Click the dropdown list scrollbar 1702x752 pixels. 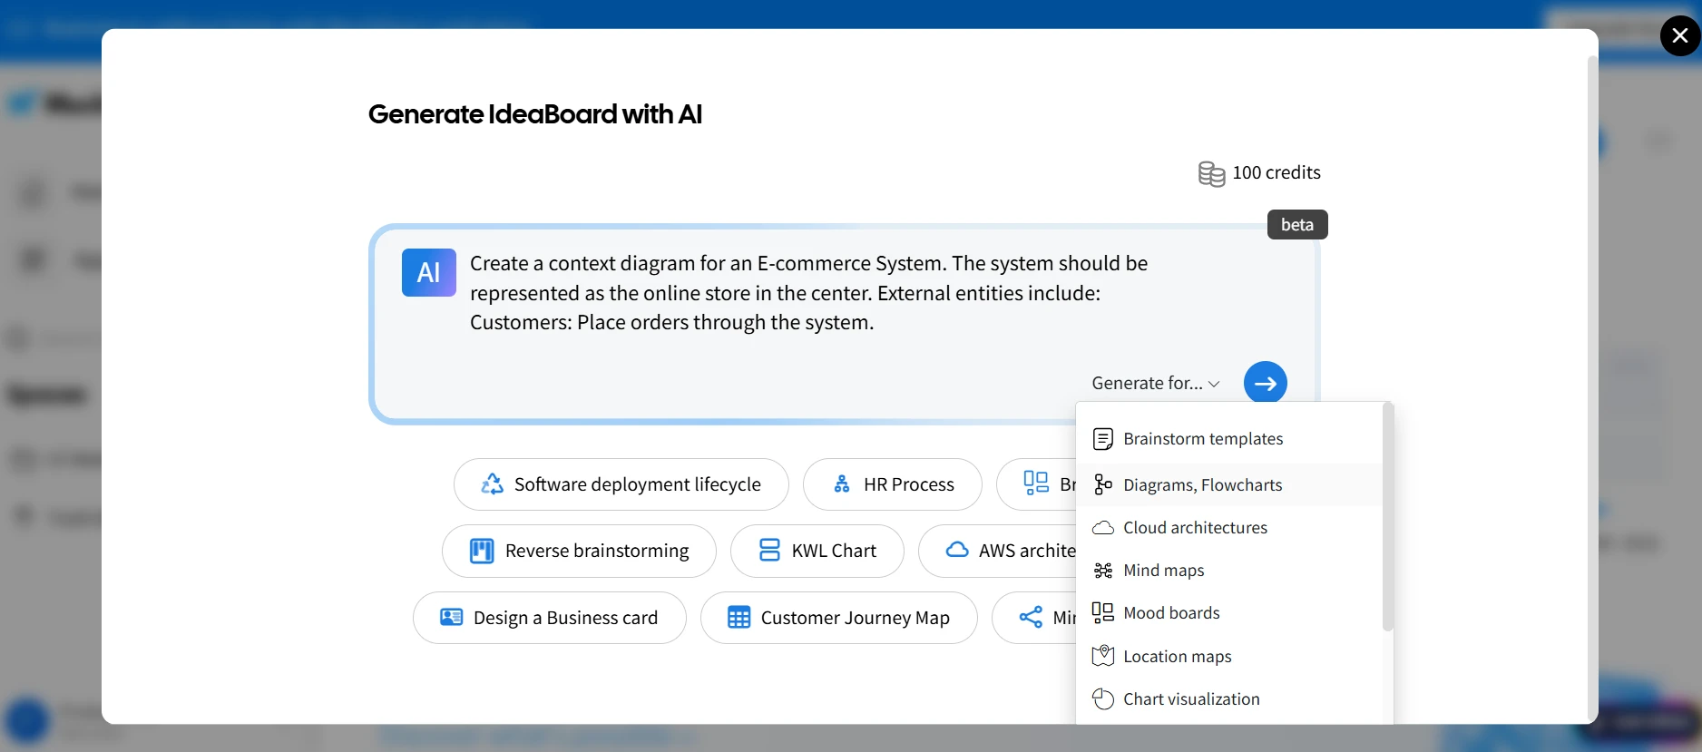1387,519
